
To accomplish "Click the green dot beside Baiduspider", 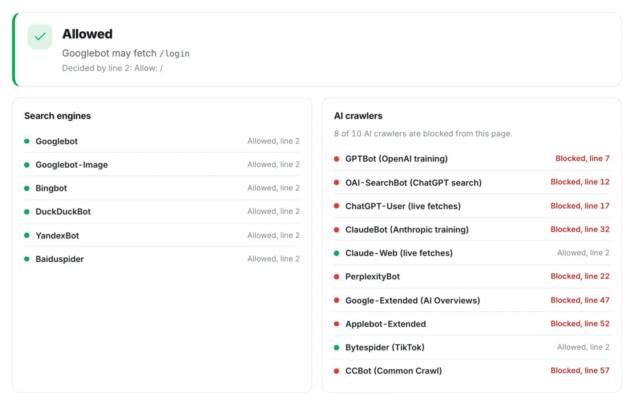I will point(27,259).
